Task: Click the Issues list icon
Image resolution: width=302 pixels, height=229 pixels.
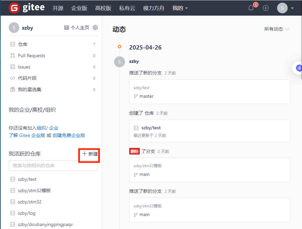Action: 13,67
